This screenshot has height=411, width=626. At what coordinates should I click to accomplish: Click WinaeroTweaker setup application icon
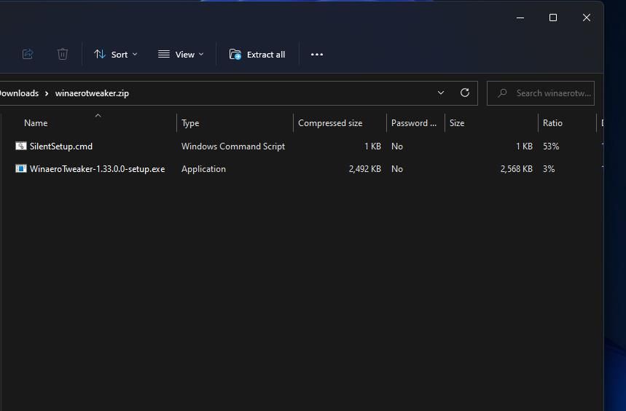click(x=20, y=168)
